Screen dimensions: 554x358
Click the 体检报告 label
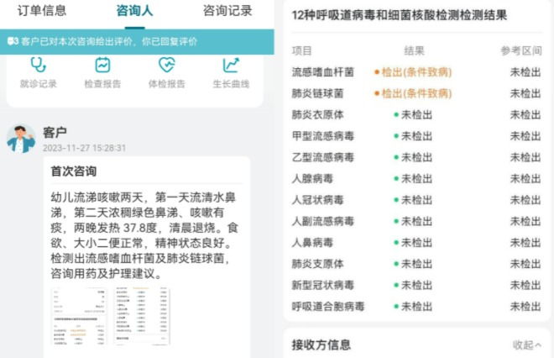(167, 84)
